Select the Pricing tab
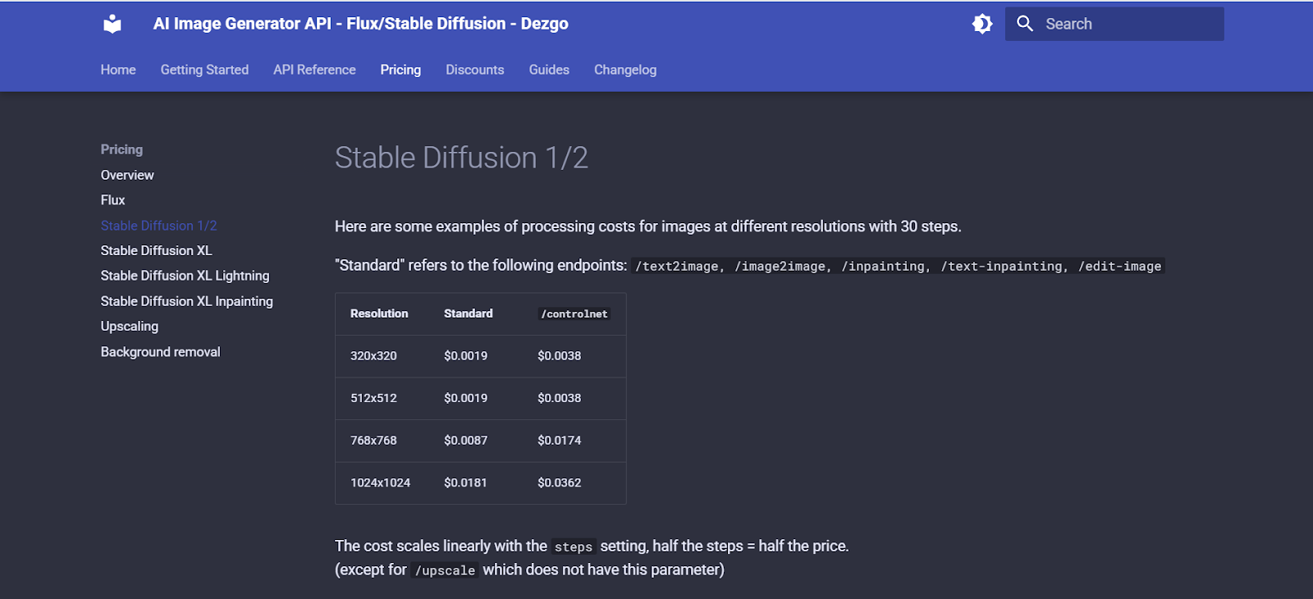Image resolution: width=1313 pixels, height=599 pixels. [400, 70]
